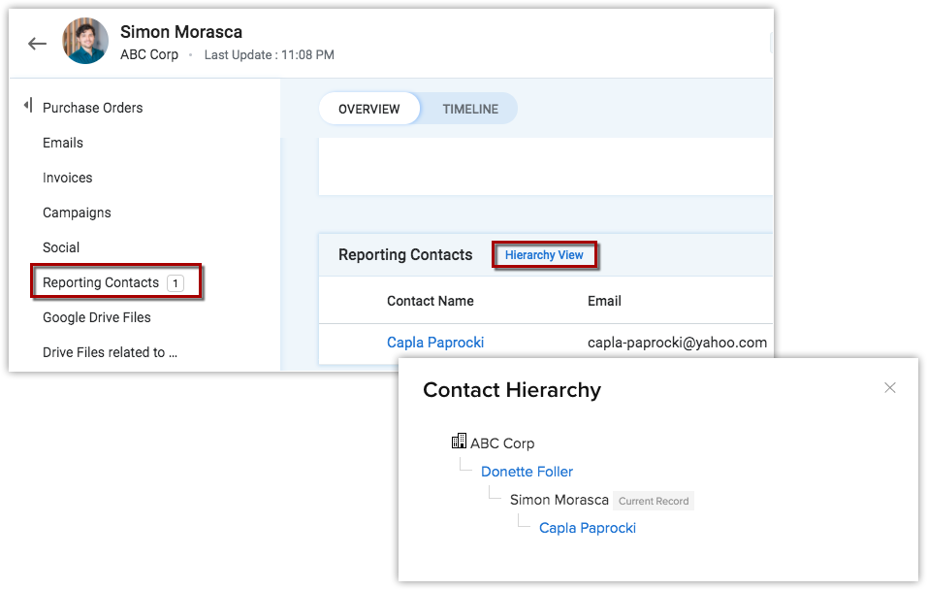This screenshot has height=590, width=927.
Task: Open the Social related list
Action: 61,247
